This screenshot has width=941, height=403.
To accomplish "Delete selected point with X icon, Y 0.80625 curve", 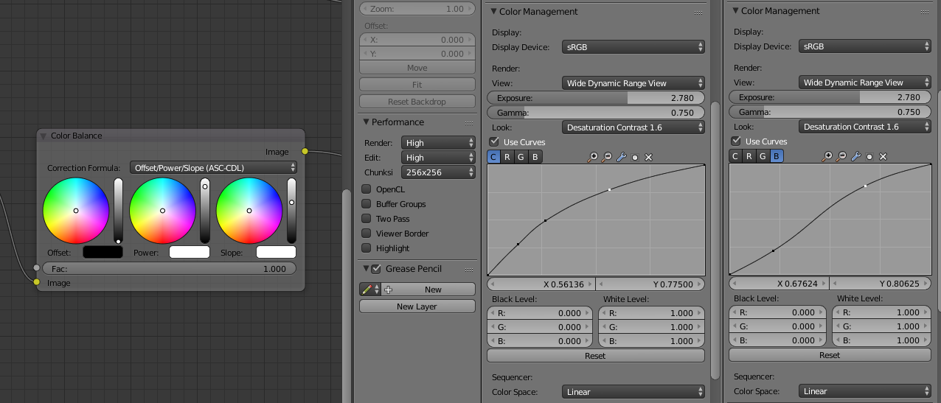I will pyautogui.click(x=883, y=156).
